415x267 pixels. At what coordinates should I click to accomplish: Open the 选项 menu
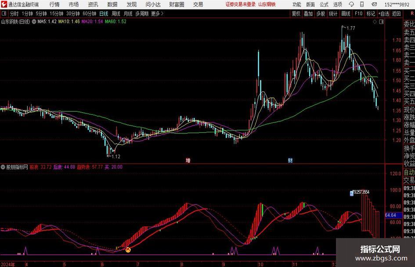point(337,4)
